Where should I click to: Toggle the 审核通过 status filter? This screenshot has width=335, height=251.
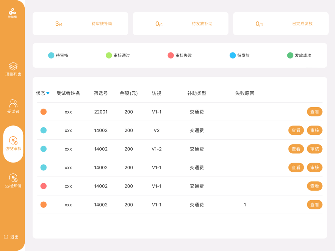point(109,55)
